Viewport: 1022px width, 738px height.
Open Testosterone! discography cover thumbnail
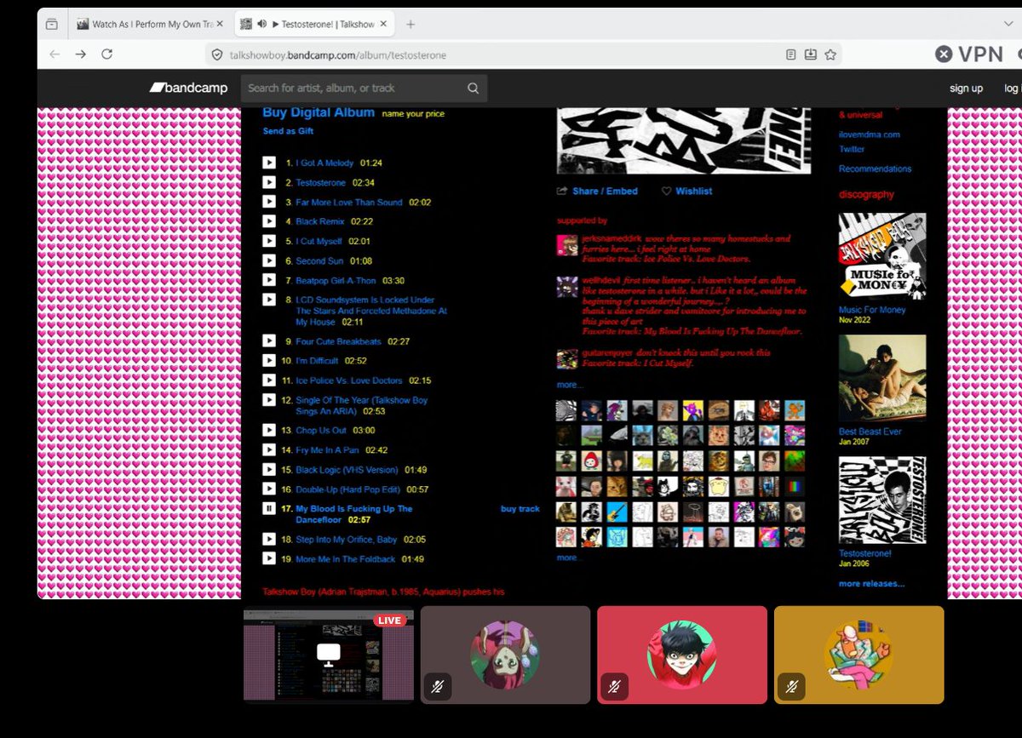882,501
